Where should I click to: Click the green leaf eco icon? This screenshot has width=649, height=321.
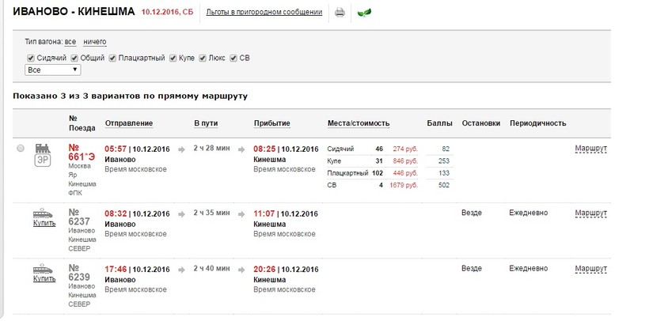point(363,13)
